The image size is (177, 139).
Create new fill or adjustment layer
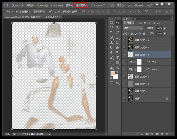152,134
